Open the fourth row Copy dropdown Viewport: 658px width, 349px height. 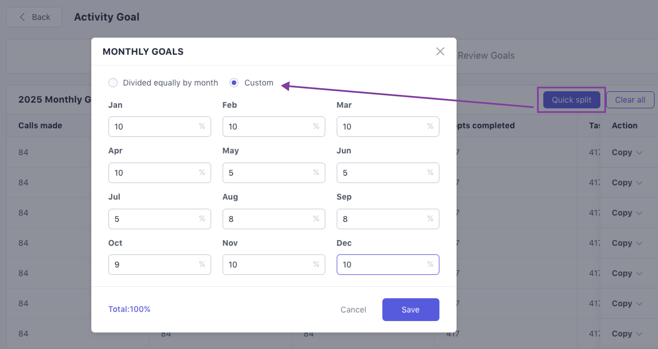(x=627, y=243)
